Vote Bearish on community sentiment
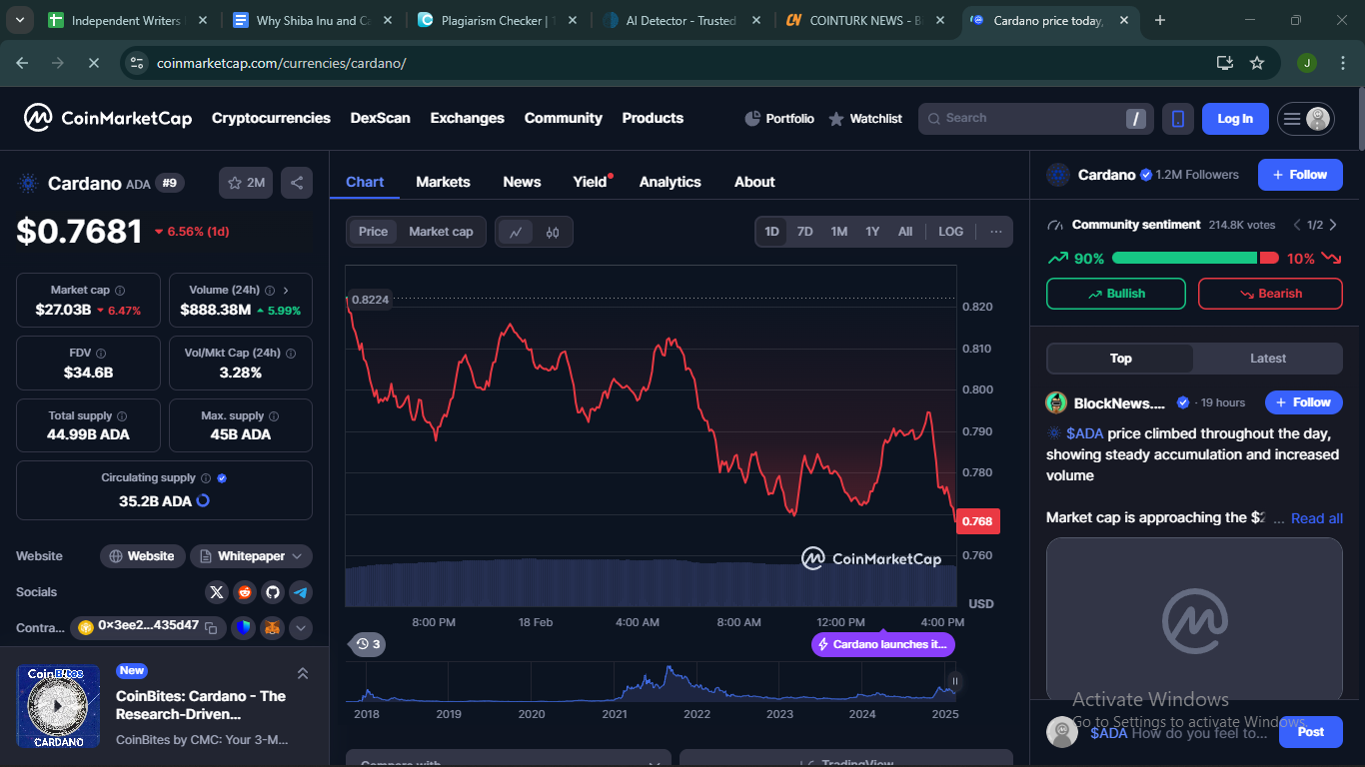Image resolution: width=1365 pixels, height=767 pixels. pos(1270,294)
